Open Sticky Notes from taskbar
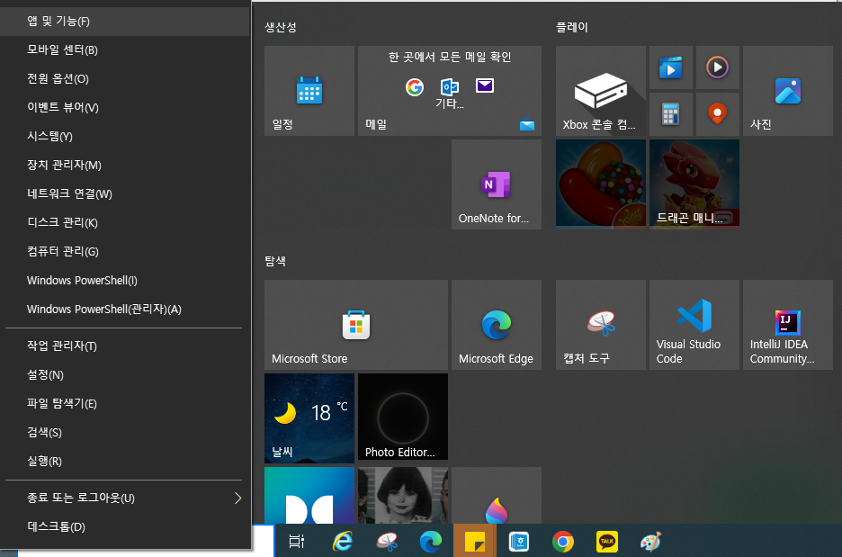 475,542
